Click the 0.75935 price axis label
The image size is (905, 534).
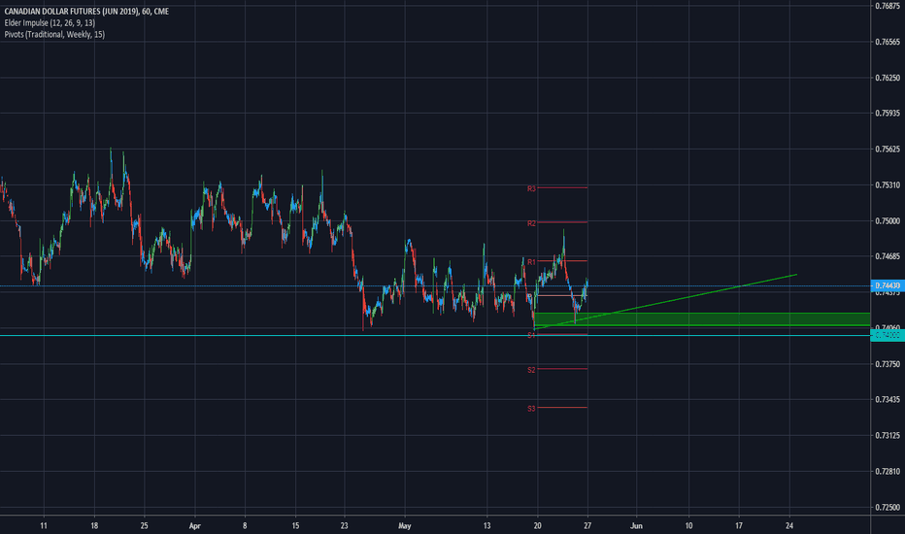[x=888, y=114]
